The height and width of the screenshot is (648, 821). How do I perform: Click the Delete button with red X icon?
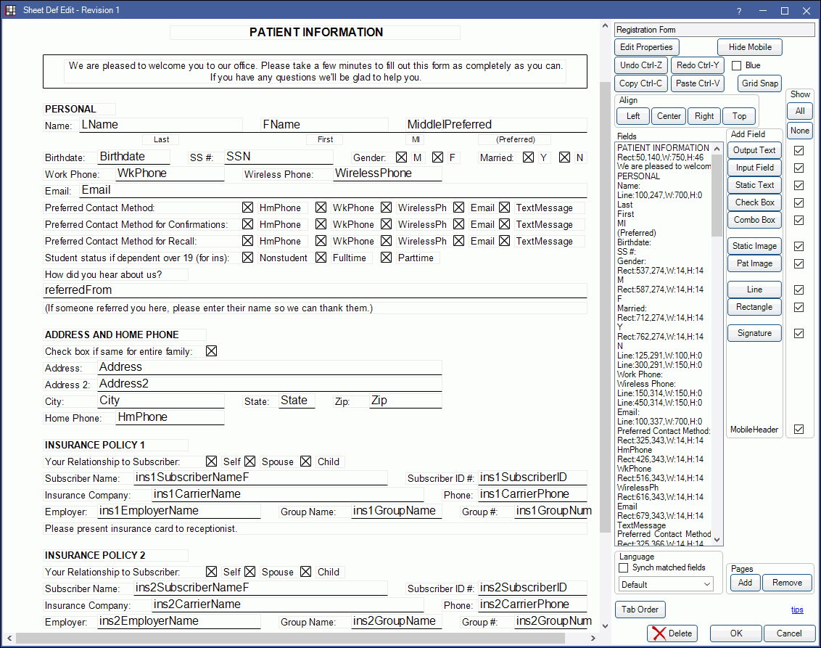tap(671, 633)
